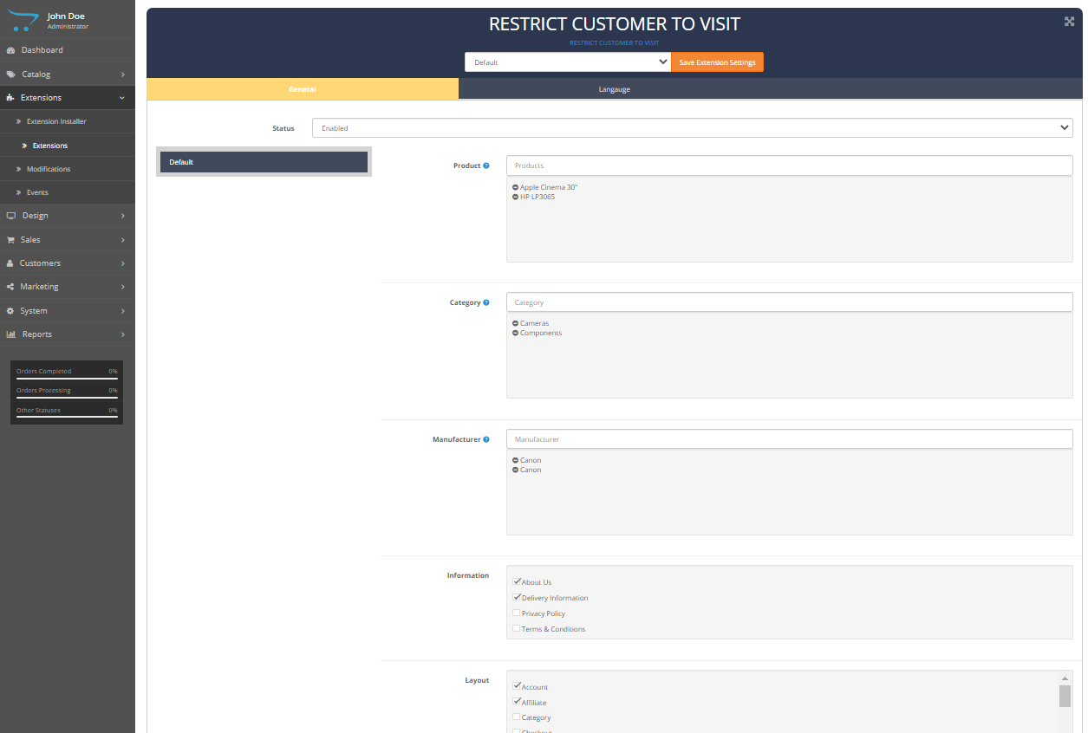Click the Sales shopping cart icon
Screen dimensions: 1088x733
coord(11,240)
